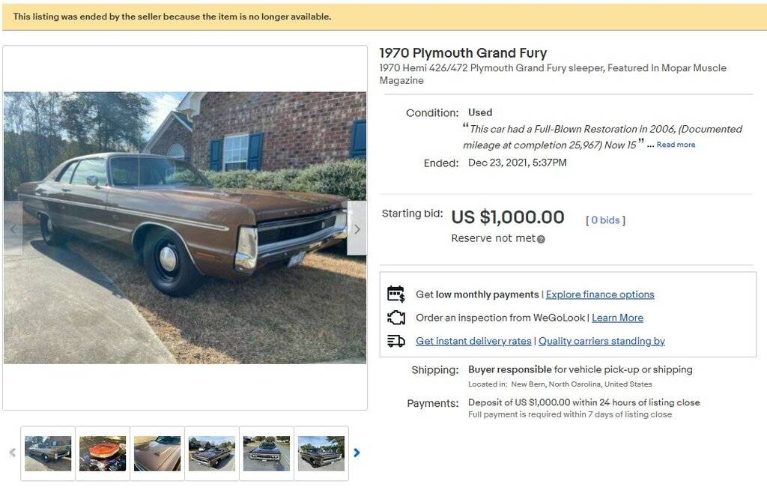
Task: Select the orange air-cleaner engine thumbnail
Action: (103, 452)
